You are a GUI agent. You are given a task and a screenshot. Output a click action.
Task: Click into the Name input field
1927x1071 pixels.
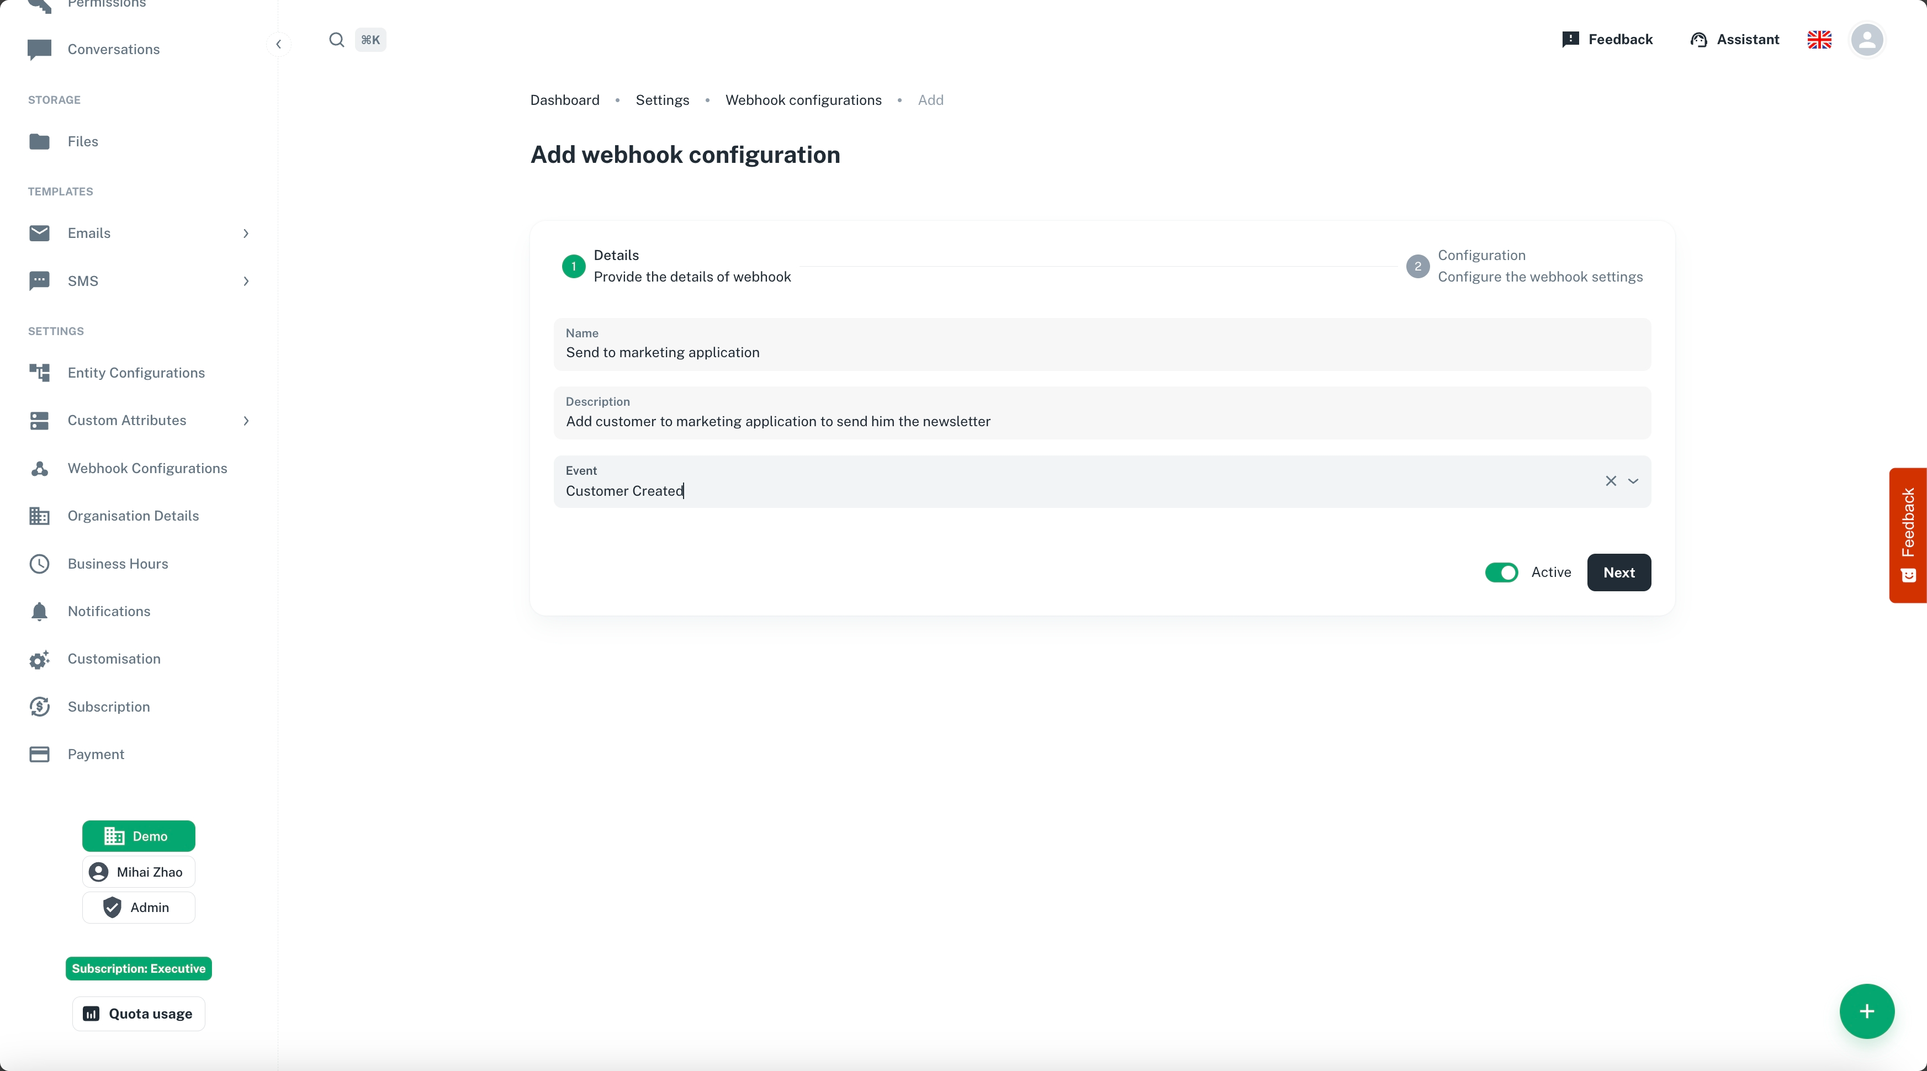[x=1101, y=352]
